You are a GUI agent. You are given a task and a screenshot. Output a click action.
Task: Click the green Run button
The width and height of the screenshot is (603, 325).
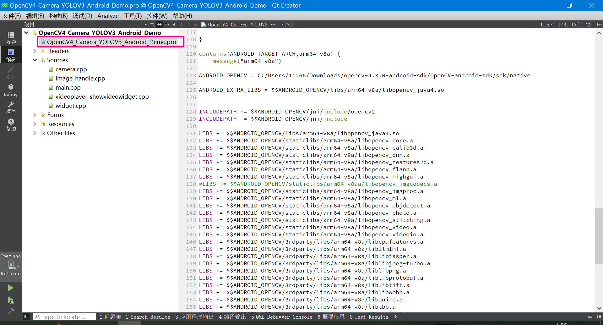click(11, 288)
